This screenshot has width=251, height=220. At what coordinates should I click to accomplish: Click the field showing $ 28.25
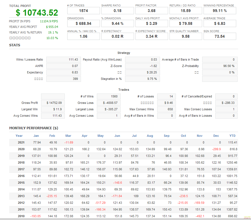click(142, 72)
